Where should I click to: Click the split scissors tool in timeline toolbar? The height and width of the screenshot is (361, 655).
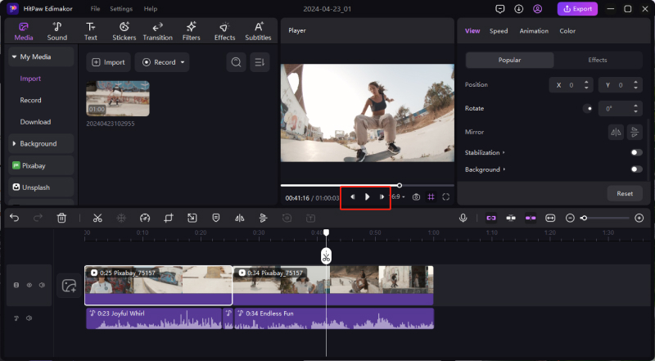[x=97, y=218]
